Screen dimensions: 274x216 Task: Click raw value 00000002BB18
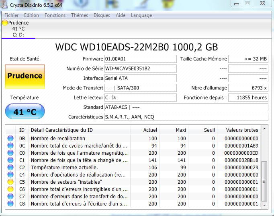pyautogui.click(x=241, y=160)
